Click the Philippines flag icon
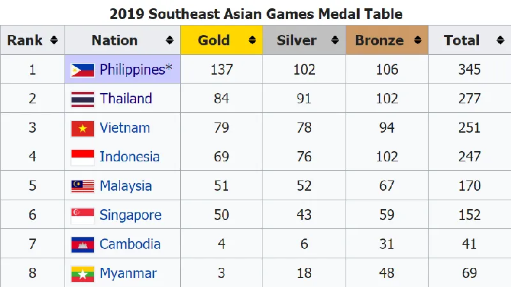The width and height of the screenshot is (511, 287). tap(82, 70)
